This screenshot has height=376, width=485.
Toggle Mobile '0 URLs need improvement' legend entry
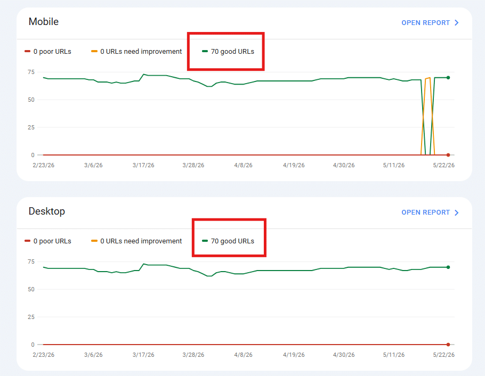click(136, 51)
